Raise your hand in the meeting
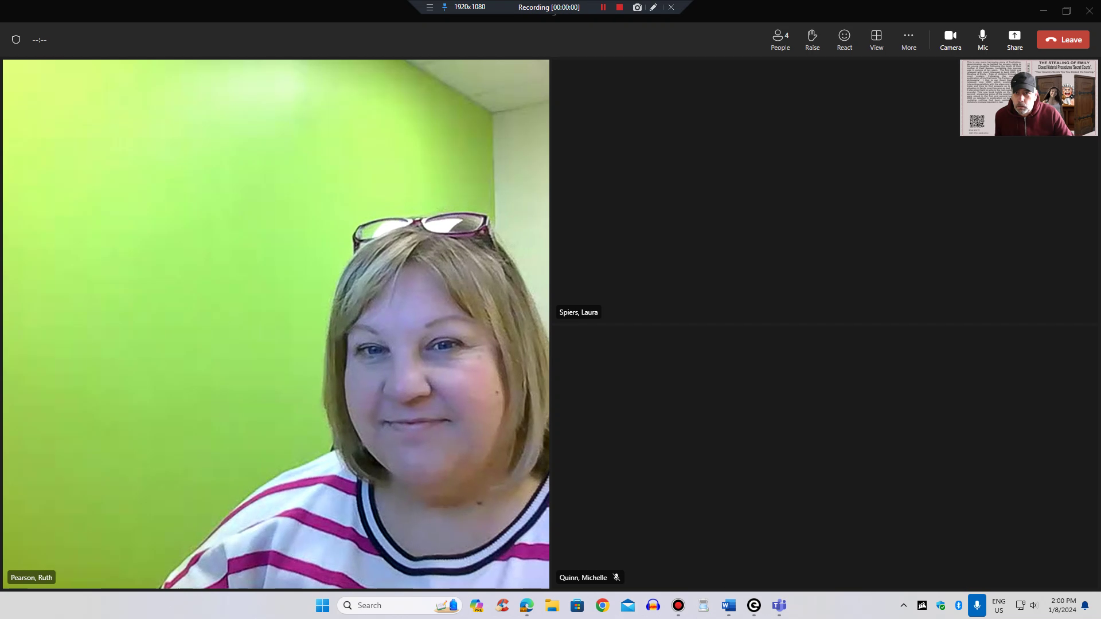Viewport: 1101px width, 619px height. (812, 40)
